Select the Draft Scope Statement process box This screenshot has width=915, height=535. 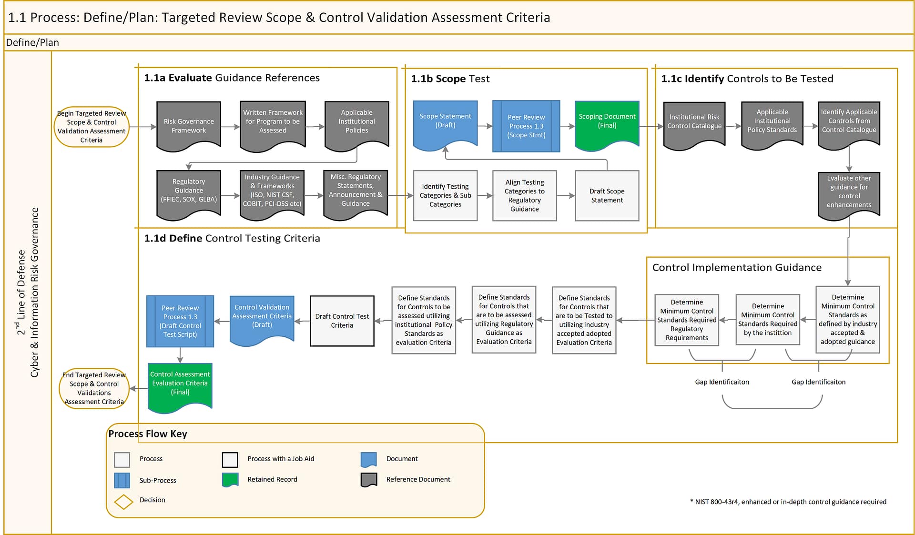tap(607, 195)
